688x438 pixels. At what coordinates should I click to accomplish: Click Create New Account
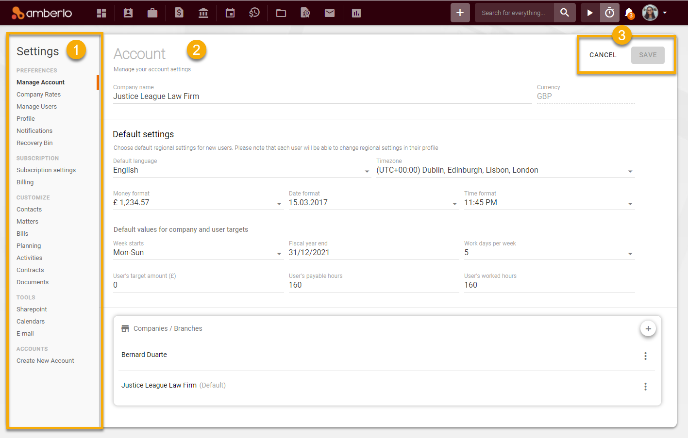point(45,360)
